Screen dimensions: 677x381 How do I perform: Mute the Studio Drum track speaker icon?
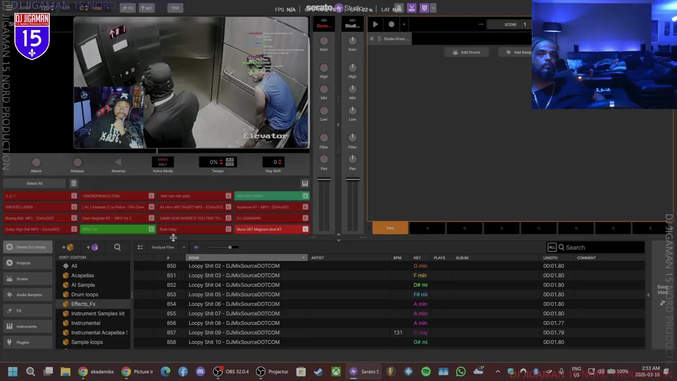point(372,39)
